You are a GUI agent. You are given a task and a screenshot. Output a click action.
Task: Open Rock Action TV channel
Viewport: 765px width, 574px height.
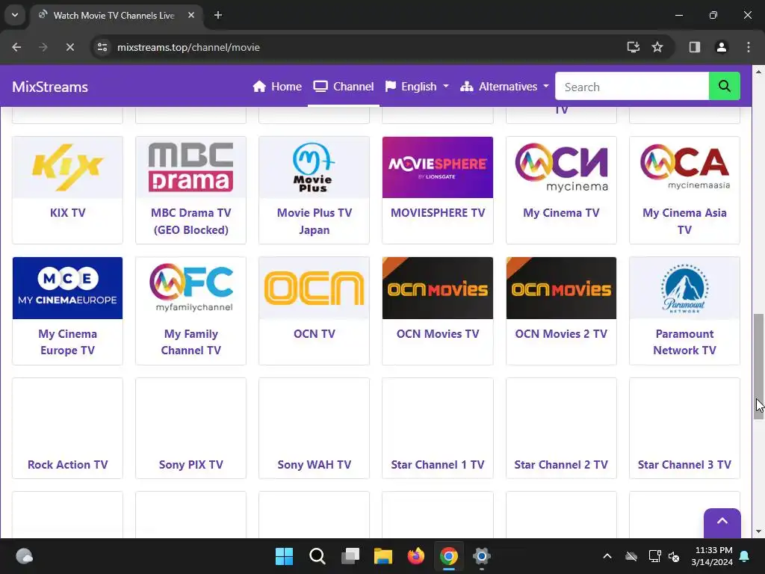coord(67,465)
